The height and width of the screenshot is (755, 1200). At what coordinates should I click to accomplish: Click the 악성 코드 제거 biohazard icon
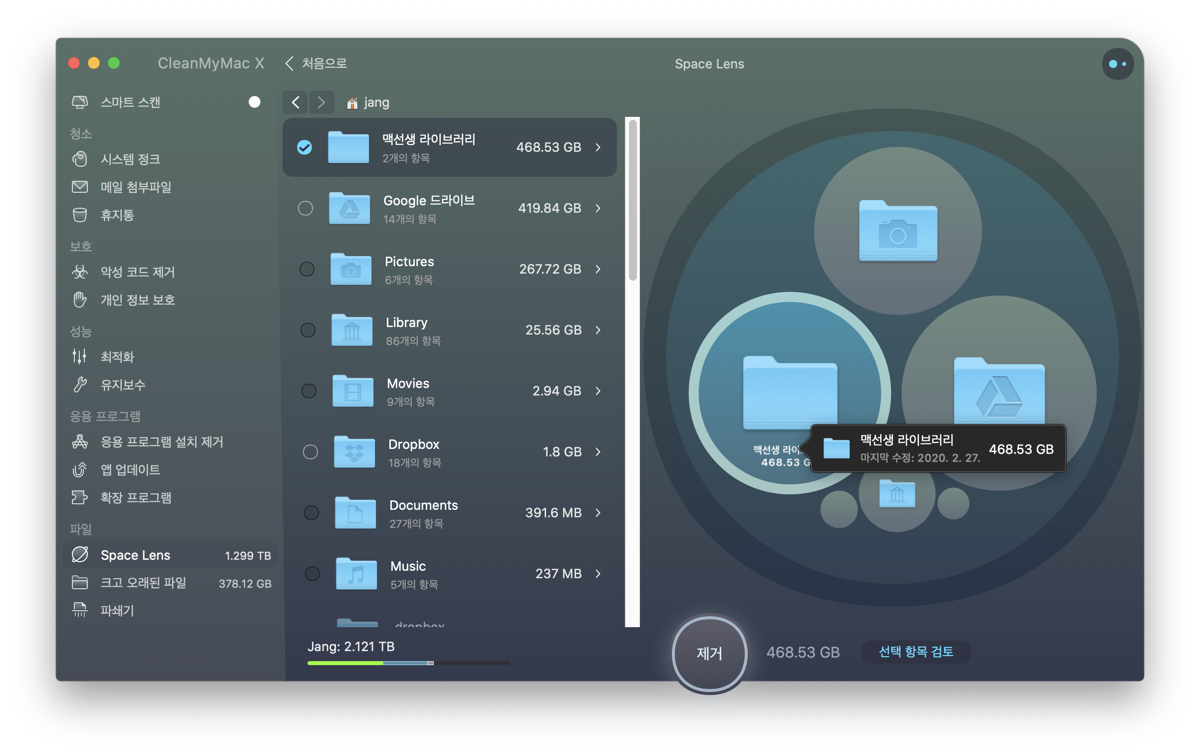[x=80, y=272]
